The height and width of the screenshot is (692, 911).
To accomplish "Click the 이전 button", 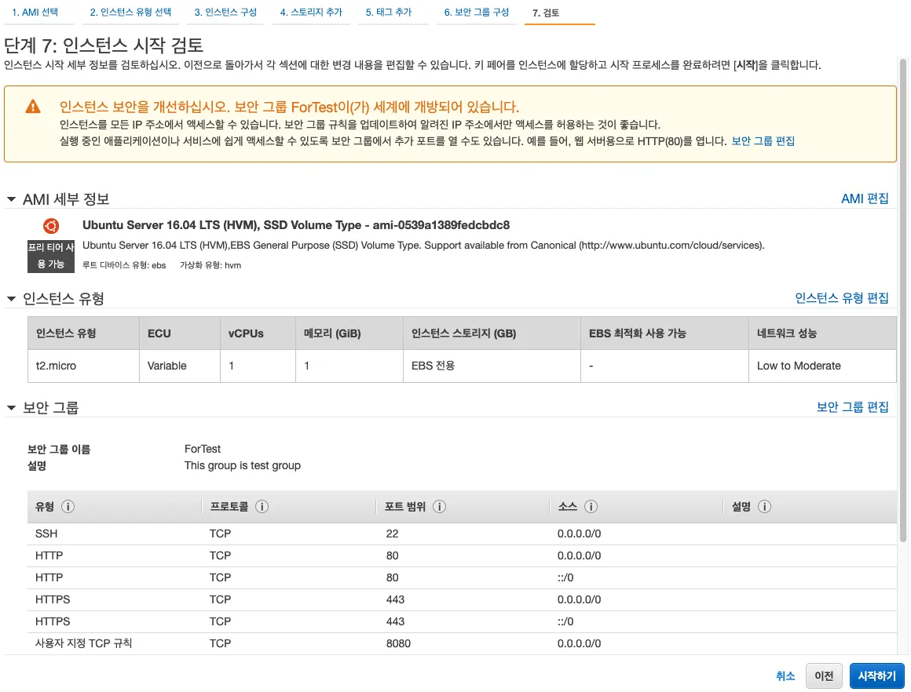I will pyautogui.click(x=824, y=676).
